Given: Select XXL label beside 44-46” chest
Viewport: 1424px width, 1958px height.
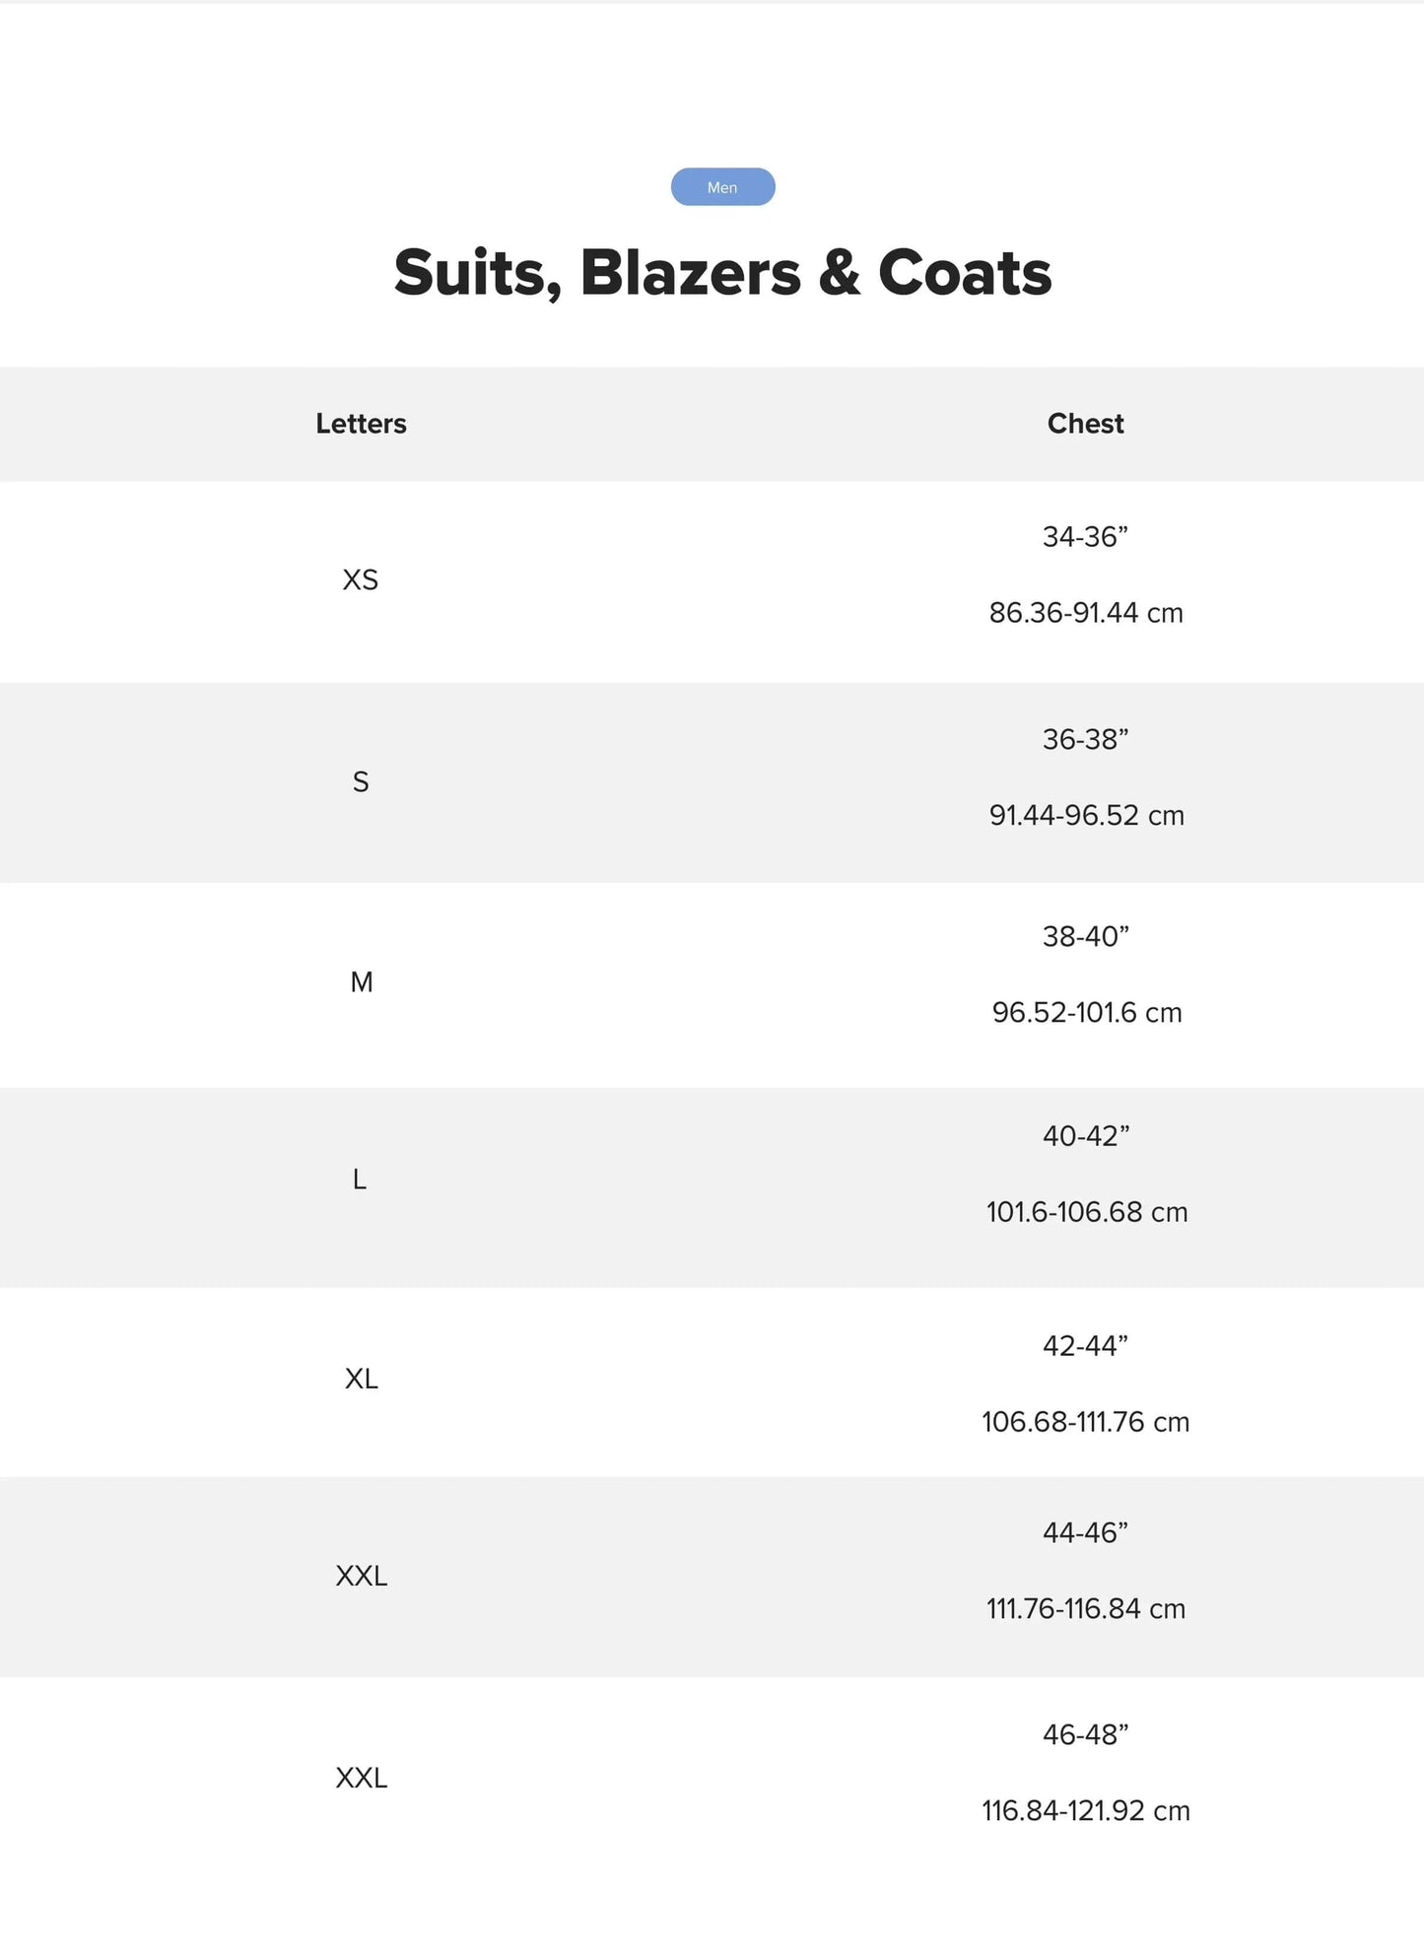Looking at the screenshot, I should (x=362, y=1576).
